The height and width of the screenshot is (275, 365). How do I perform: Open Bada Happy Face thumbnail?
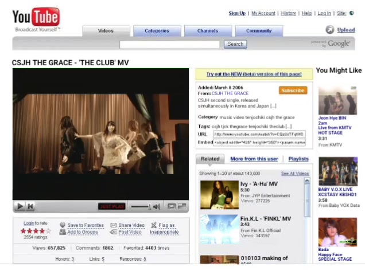tap(337, 232)
